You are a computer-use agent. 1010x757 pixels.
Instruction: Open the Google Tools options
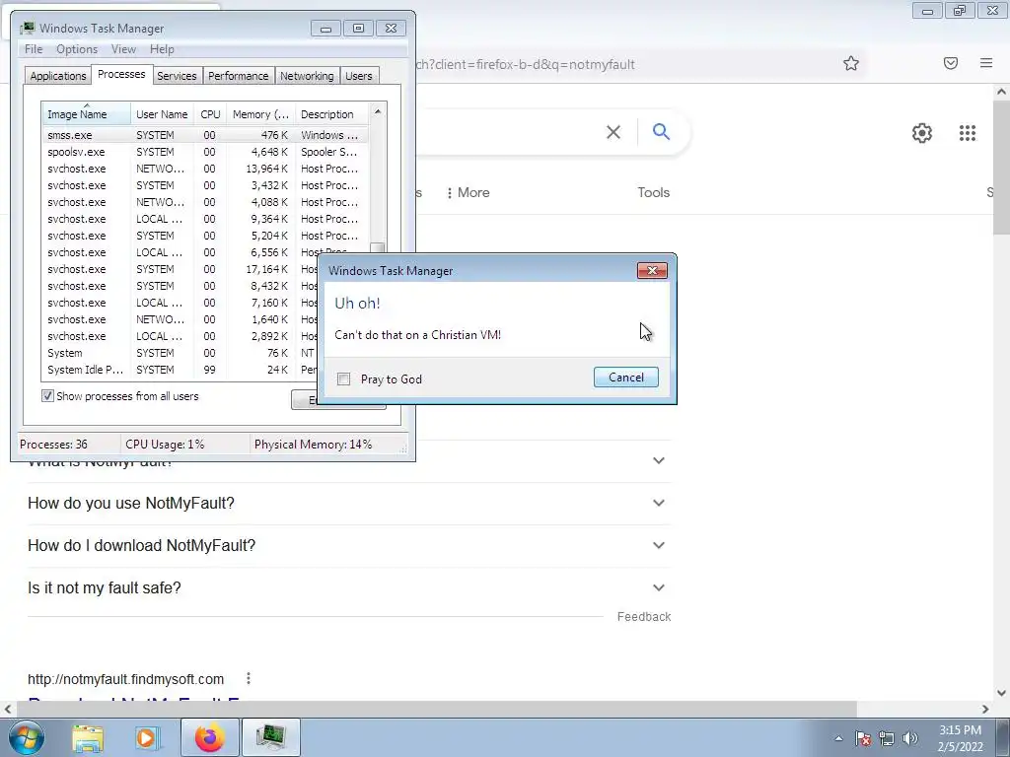653,192
